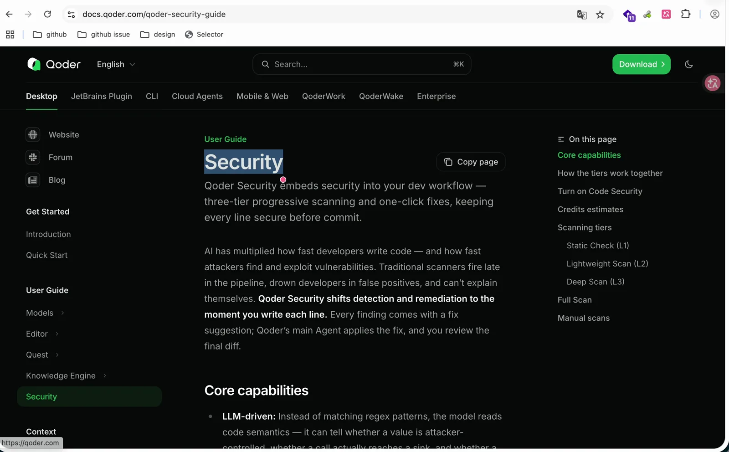The width and height of the screenshot is (729, 452).
Task: Jump to Full Scan
Action: point(575,300)
